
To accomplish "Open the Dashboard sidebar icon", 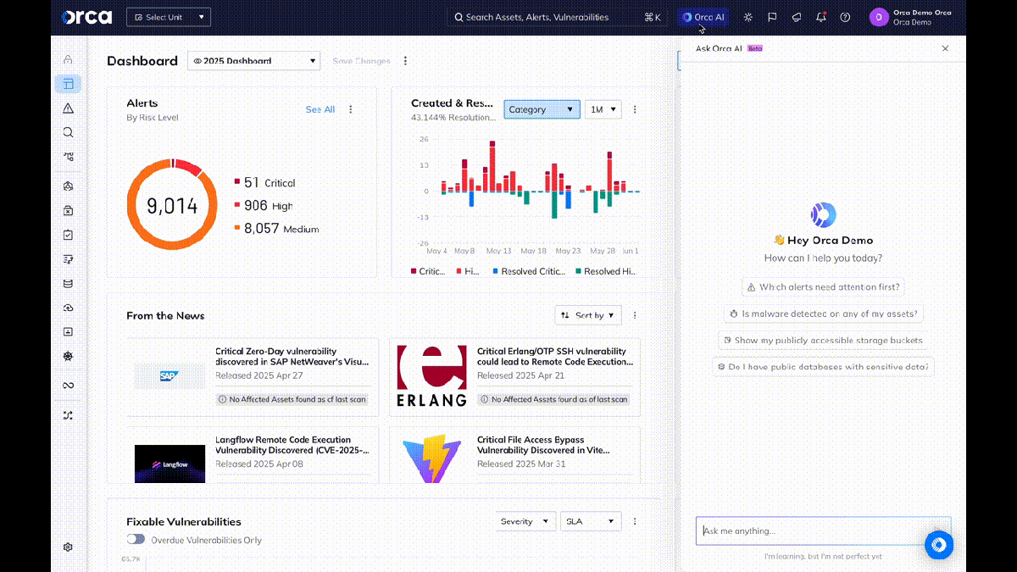I will tap(68, 83).
